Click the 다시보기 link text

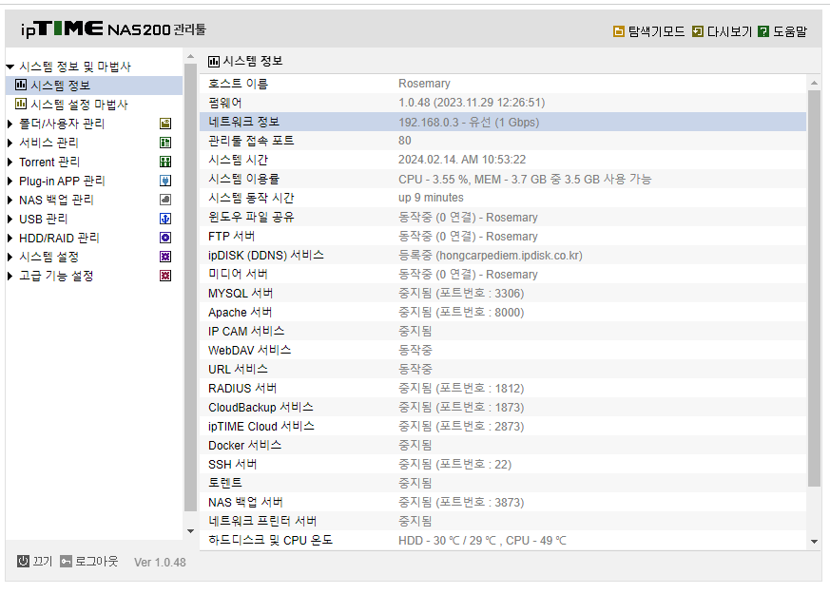pos(729,31)
